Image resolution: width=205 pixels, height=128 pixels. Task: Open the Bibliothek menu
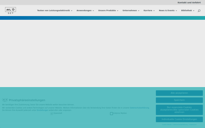[188, 11]
